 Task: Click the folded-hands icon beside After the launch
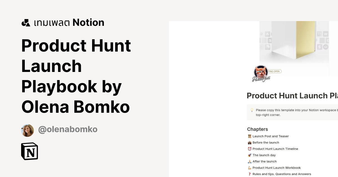[x=249, y=161]
